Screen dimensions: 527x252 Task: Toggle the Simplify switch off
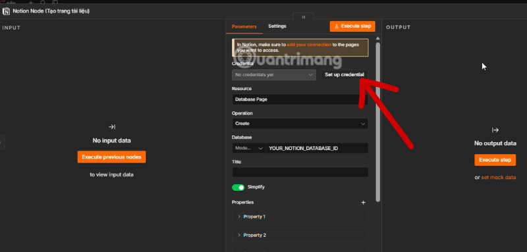pos(238,188)
